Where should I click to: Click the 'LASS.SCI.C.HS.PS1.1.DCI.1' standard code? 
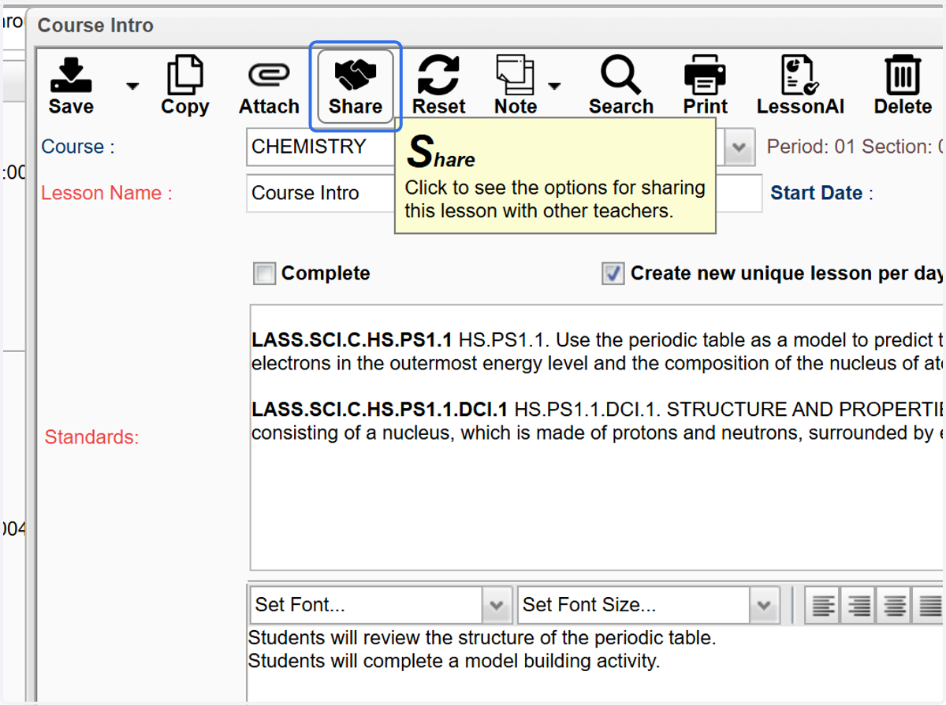pyautogui.click(x=380, y=410)
